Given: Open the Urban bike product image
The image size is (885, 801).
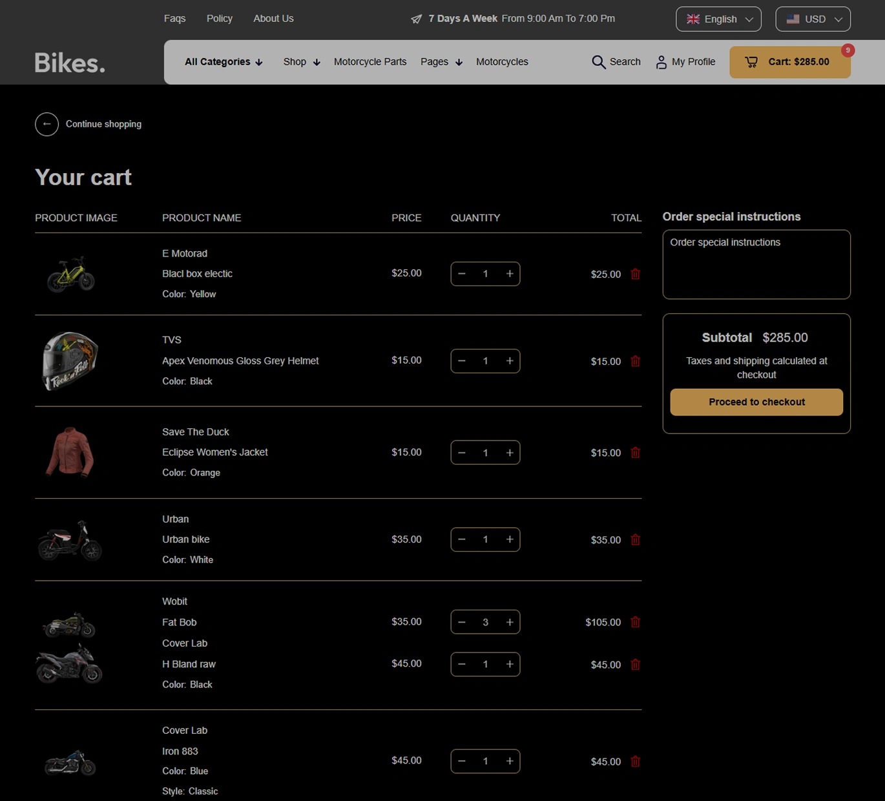Looking at the screenshot, I should point(70,540).
